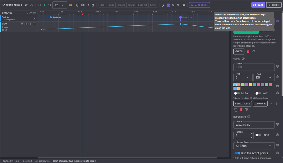This screenshot has width=283, height=163.
Task: Start playback with the green play button
Action: 44,5
